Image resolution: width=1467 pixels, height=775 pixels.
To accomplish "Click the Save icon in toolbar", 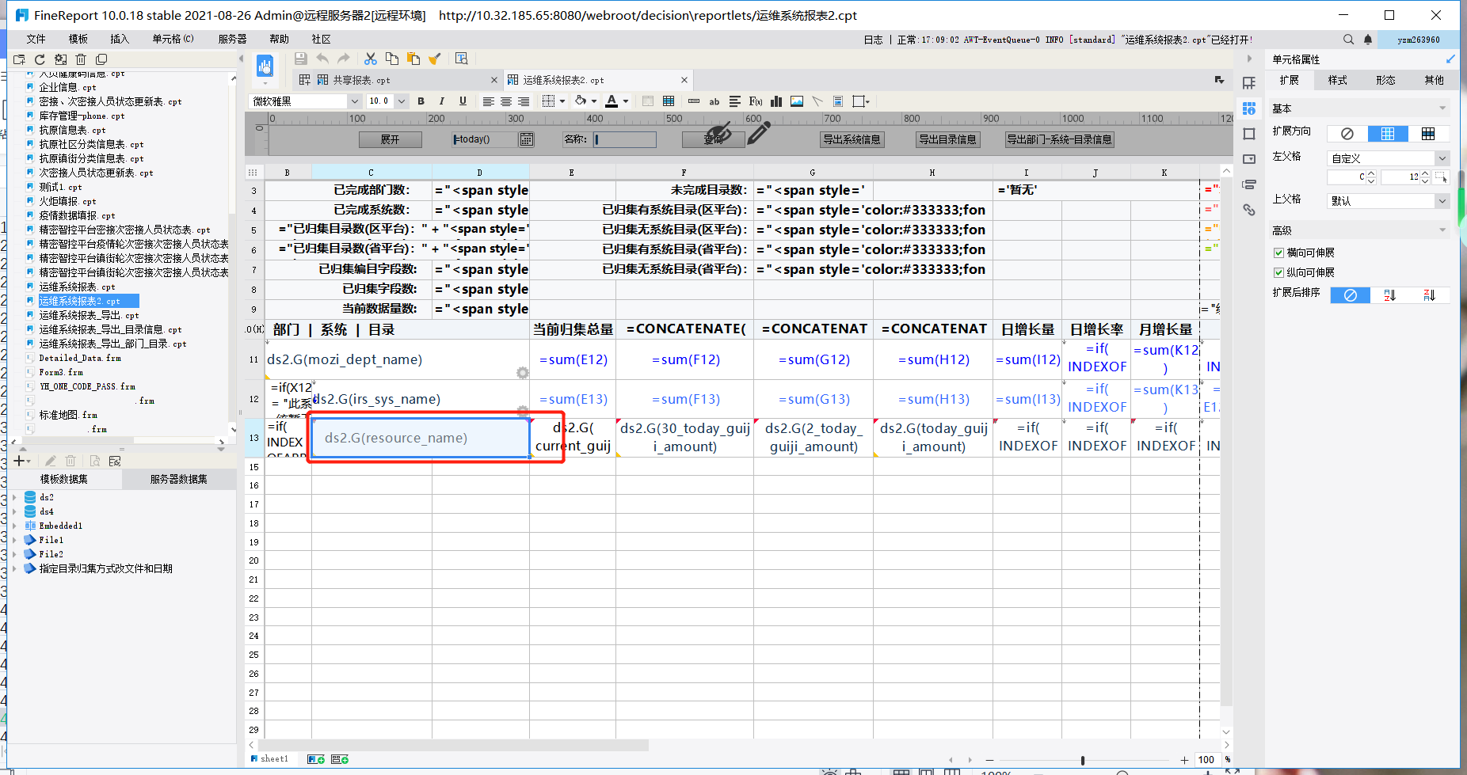I will [300, 59].
